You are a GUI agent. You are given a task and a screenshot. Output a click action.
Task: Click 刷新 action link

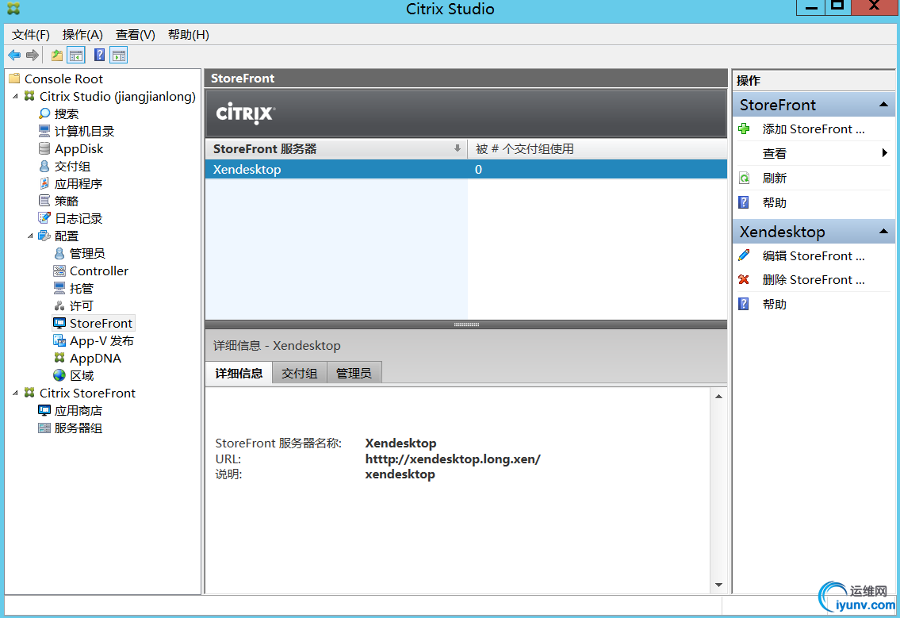tap(774, 178)
